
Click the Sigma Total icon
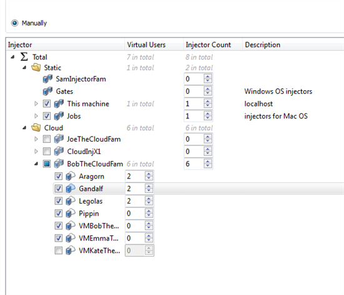(x=24, y=57)
